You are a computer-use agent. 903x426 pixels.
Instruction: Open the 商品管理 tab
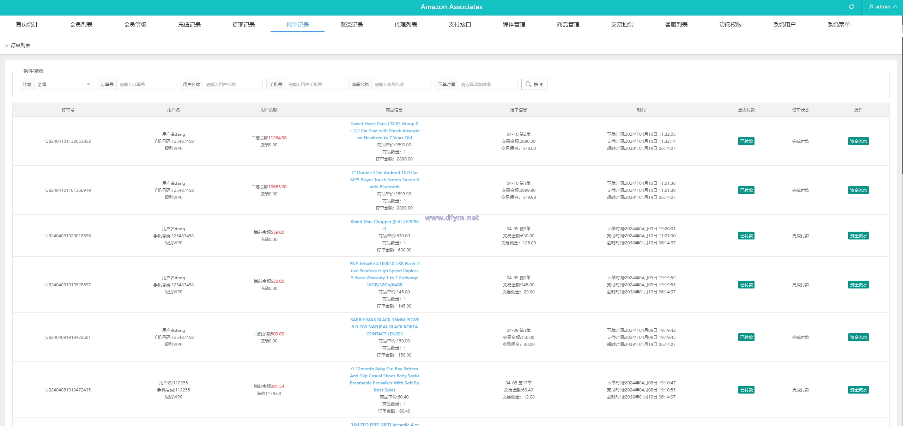pos(568,24)
